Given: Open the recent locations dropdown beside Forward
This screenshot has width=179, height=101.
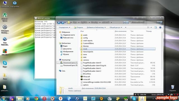Looking at the screenshot, I should point(65,22).
